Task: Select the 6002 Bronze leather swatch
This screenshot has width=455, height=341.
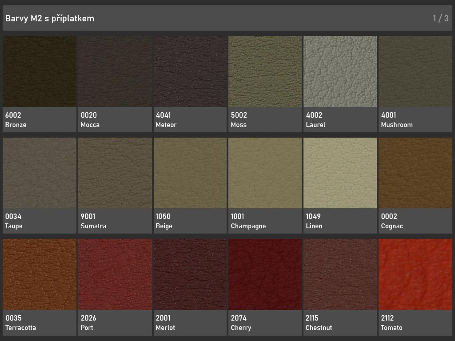Action: (40, 71)
